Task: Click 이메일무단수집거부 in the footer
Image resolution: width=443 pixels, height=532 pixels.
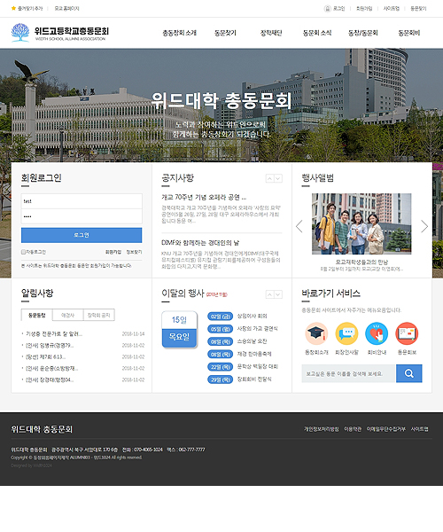Action: (x=385, y=429)
